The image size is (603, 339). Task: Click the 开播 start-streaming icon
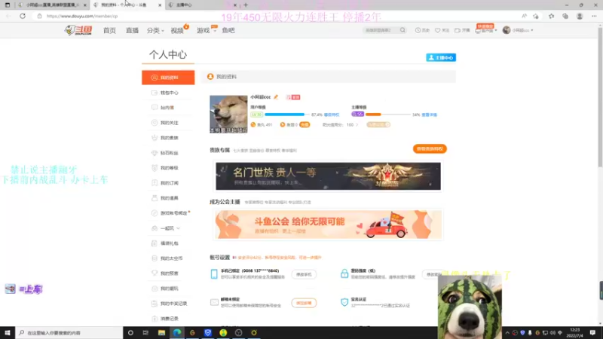click(x=462, y=30)
